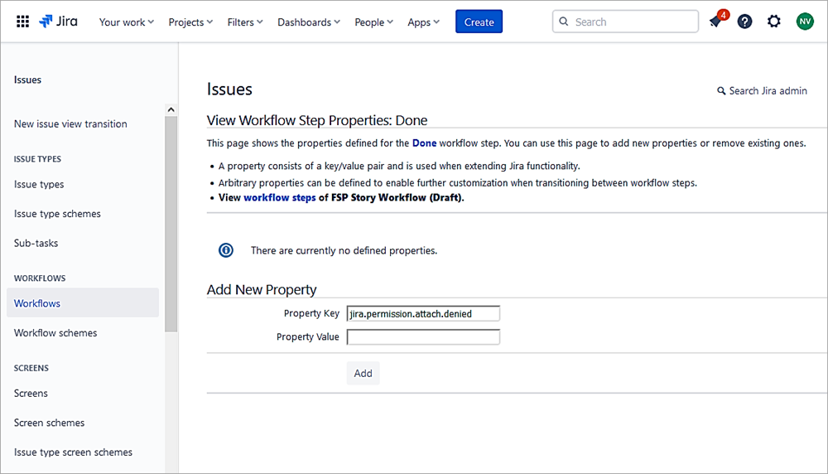The height and width of the screenshot is (474, 828).
Task: Open the Dashboards menu
Action: click(x=309, y=22)
